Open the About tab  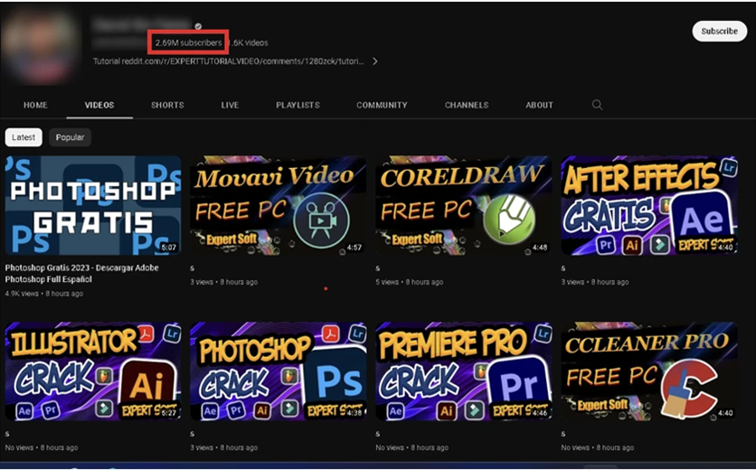539,105
